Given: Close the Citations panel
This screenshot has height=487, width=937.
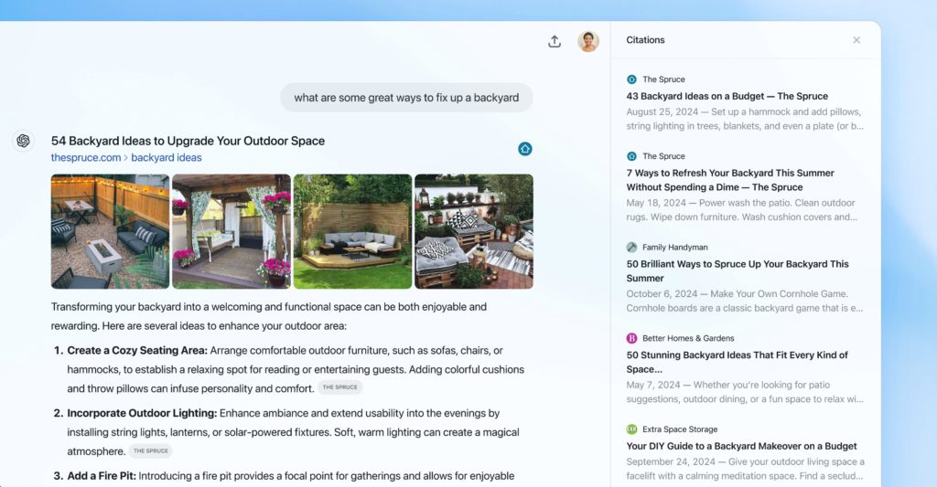Looking at the screenshot, I should click(x=856, y=40).
